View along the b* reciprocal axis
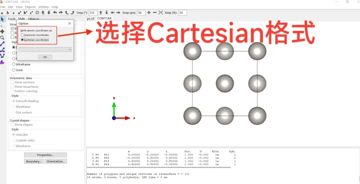The height and width of the screenshot is (184, 360). point(25,13)
